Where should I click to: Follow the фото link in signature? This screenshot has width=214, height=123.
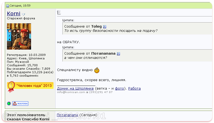[119, 89]
